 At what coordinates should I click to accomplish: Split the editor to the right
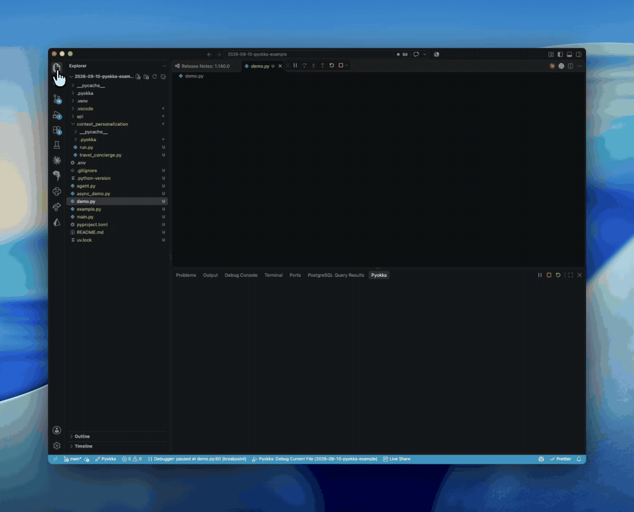571,66
